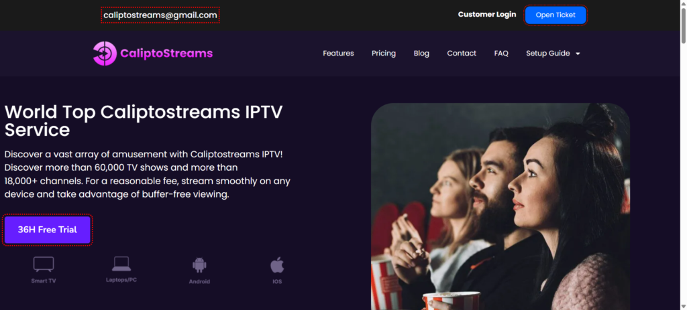Click the Open Ticket button
This screenshot has width=687, height=310.
(556, 15)
